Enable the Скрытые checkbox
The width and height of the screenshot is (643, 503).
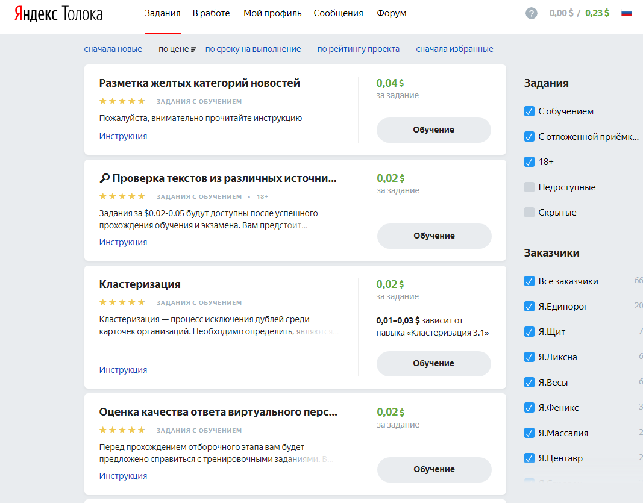tap(529, 213)
